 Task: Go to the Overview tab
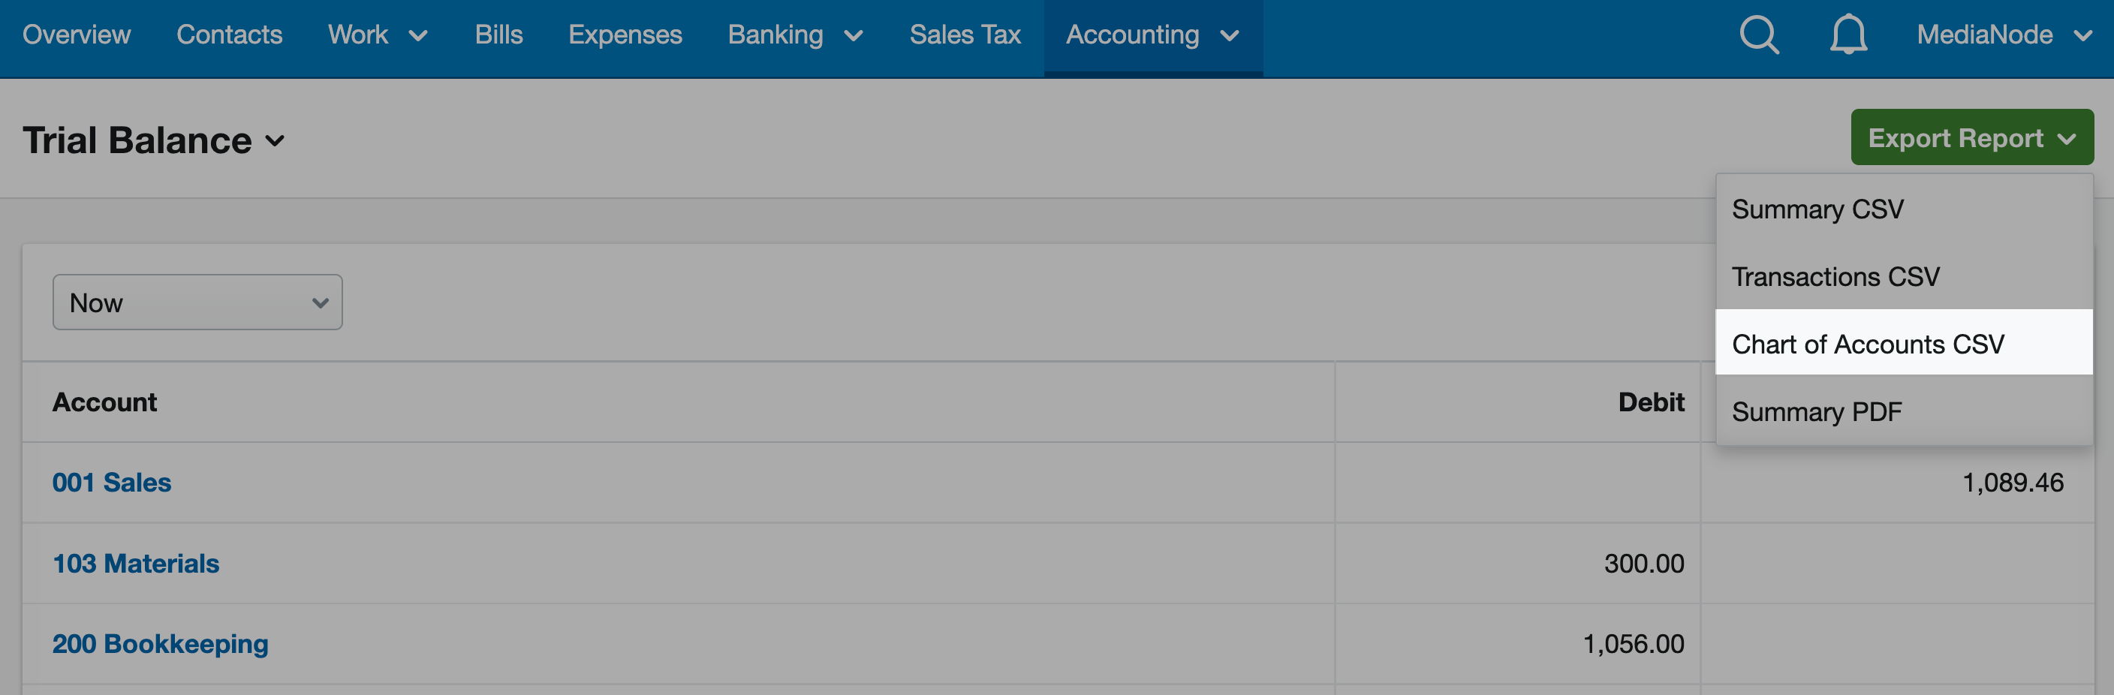pos(77,35)
